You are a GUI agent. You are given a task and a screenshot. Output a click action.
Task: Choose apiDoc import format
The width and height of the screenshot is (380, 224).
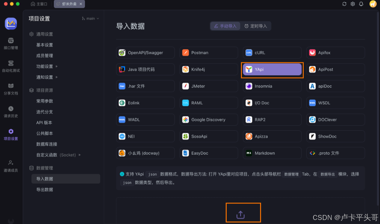(336, 86)
